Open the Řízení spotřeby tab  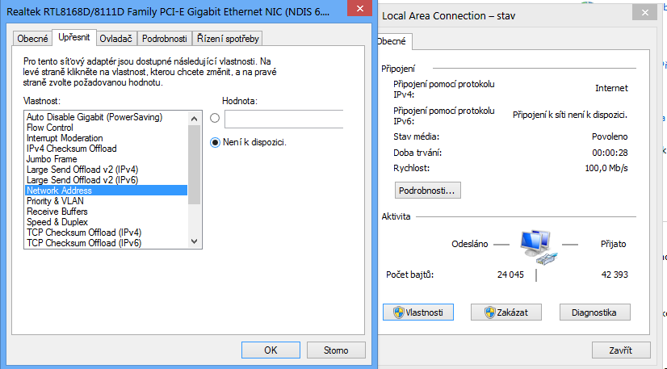228,39
